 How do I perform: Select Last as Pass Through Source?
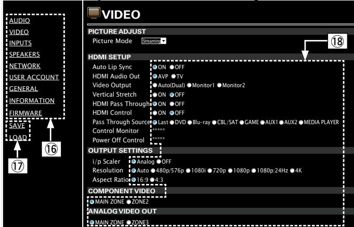tap(155, 122)
